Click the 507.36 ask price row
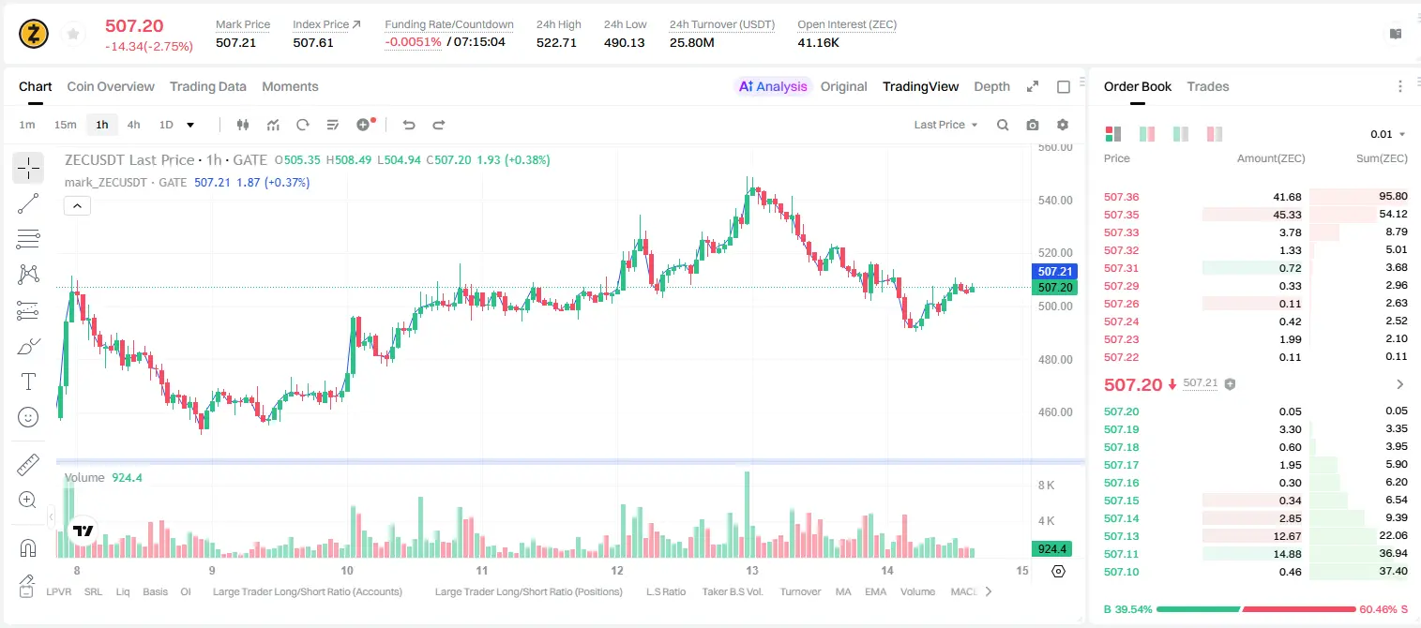 pyautogui.click(x=1255, y=197)
